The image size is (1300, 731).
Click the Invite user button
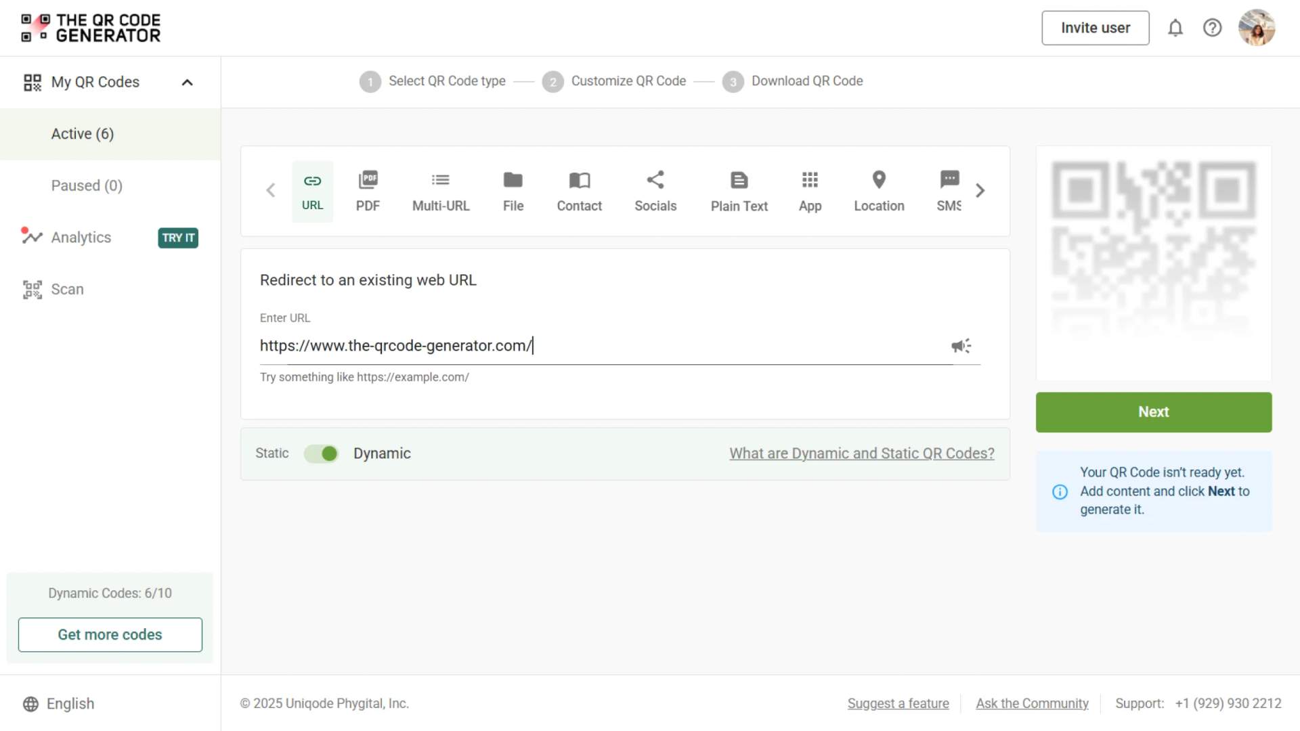[1096, 28]
